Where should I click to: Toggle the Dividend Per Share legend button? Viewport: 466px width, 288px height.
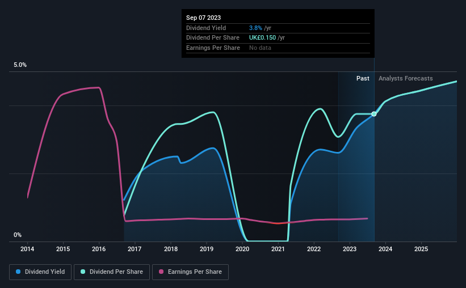pos(112,272)
